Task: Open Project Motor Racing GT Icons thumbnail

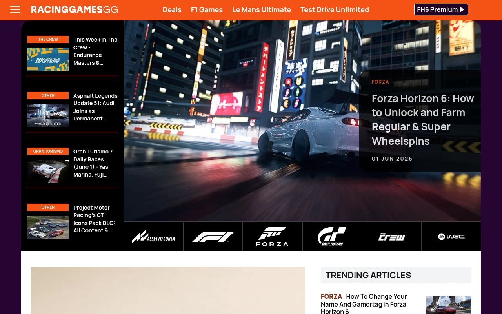Action: [x=48, y=227]
